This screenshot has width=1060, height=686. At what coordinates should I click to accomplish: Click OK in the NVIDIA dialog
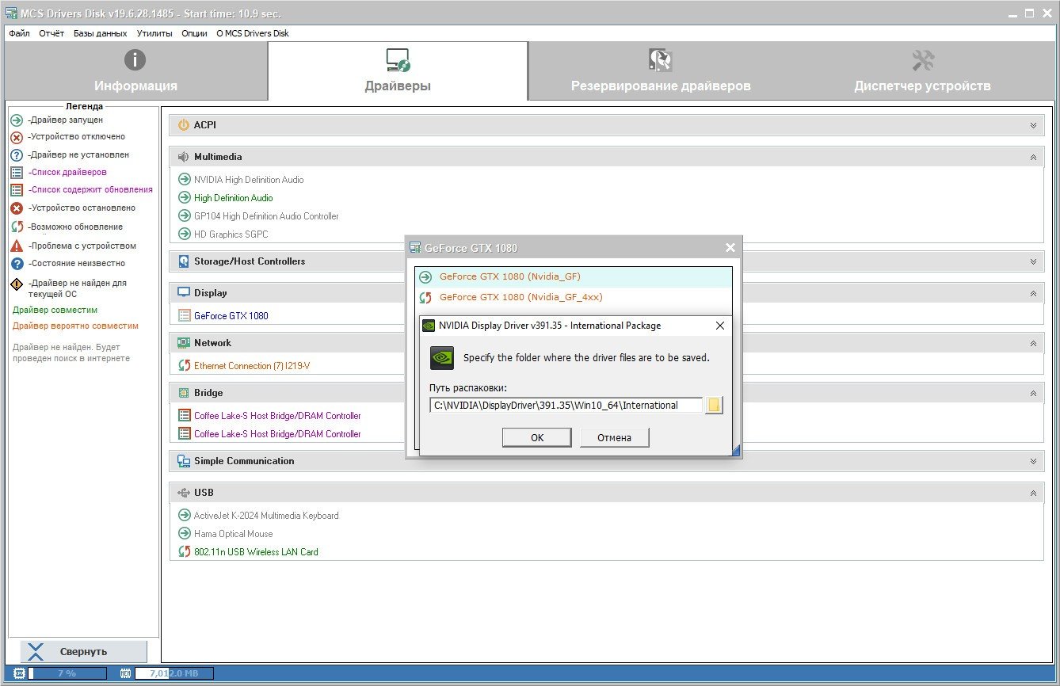tap(536, 438)
